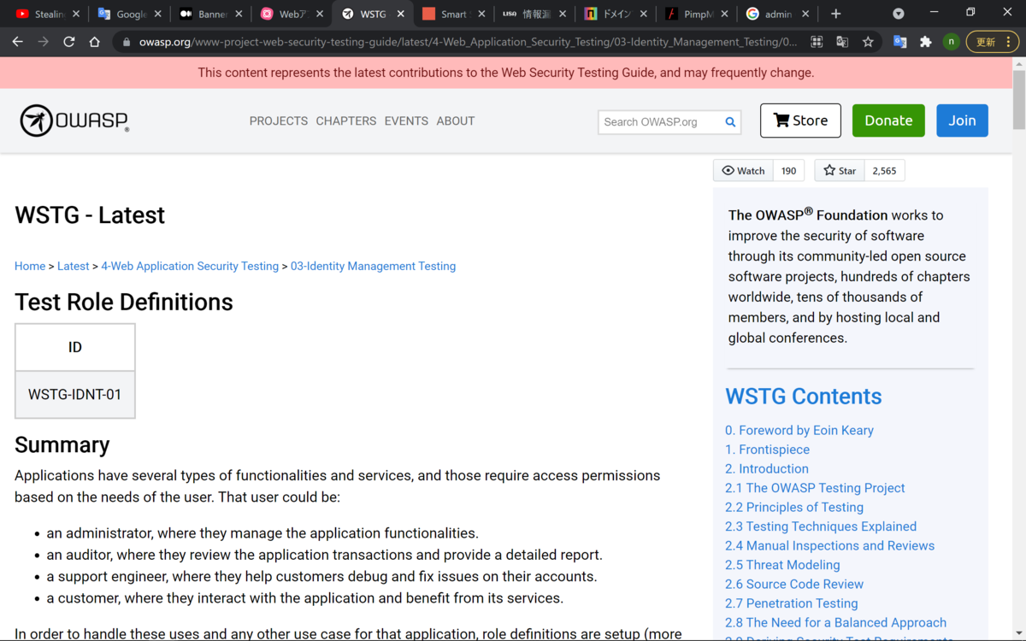Open the Store button
Screen dimensions: 1026x641
[800, 121]
